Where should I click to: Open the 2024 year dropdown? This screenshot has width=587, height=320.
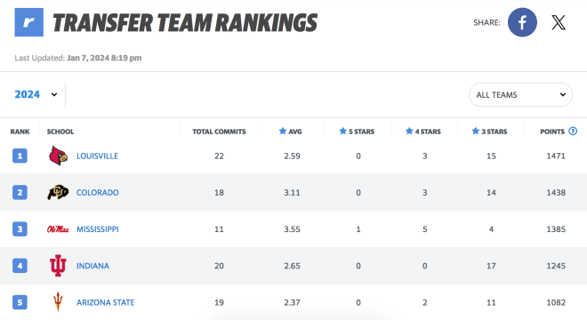pyautogui.click(x=36, y=94)
